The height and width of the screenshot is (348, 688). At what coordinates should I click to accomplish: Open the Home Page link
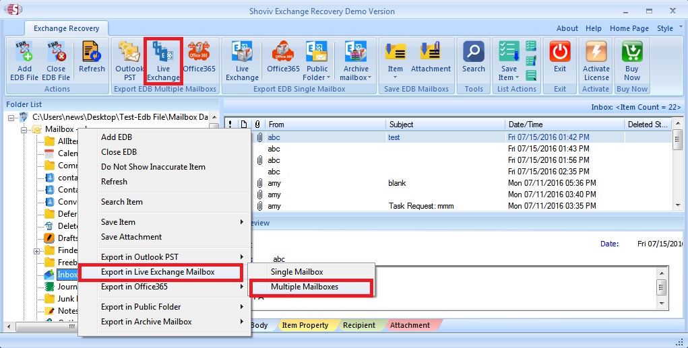pyautogui.click(x=629, y=28)
